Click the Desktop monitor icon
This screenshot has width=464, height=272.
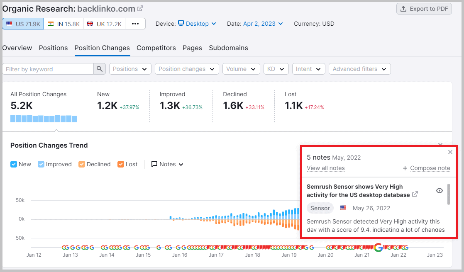click(181, 23)
